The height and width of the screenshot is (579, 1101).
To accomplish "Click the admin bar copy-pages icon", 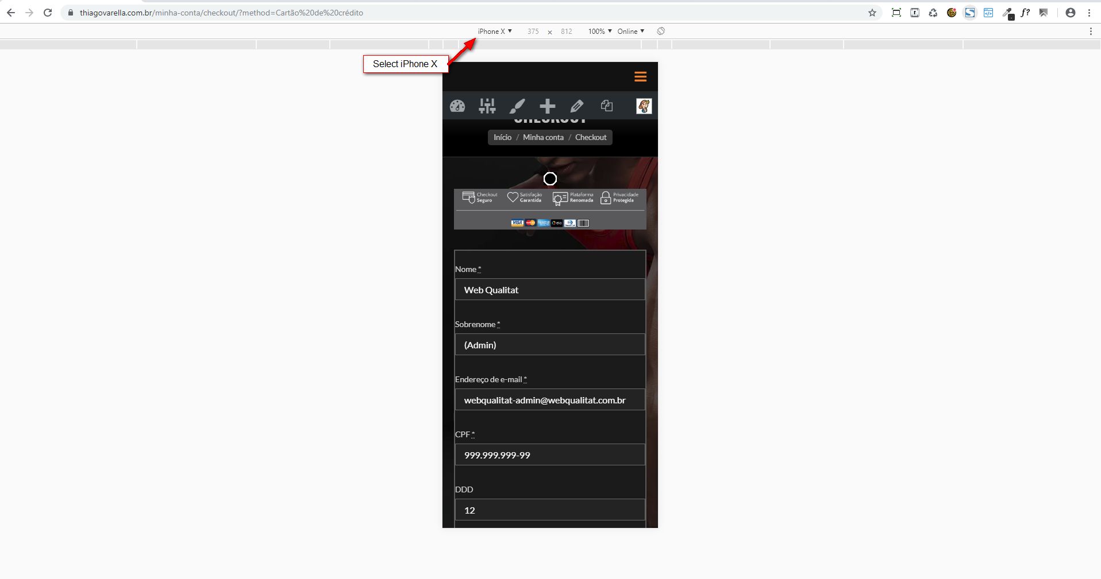I will (607, 106).
